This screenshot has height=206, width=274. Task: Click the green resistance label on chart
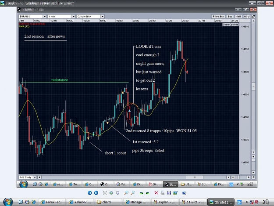click(x=60, y=80)
